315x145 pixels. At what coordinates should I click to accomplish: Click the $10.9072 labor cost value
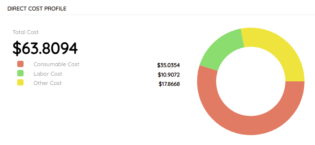(168, 75)
